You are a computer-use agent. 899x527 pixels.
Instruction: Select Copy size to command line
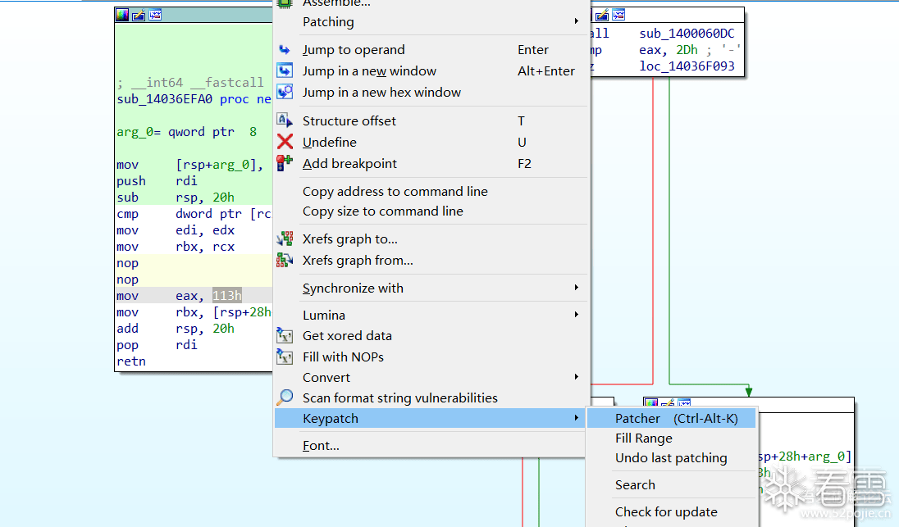[431, 211]
